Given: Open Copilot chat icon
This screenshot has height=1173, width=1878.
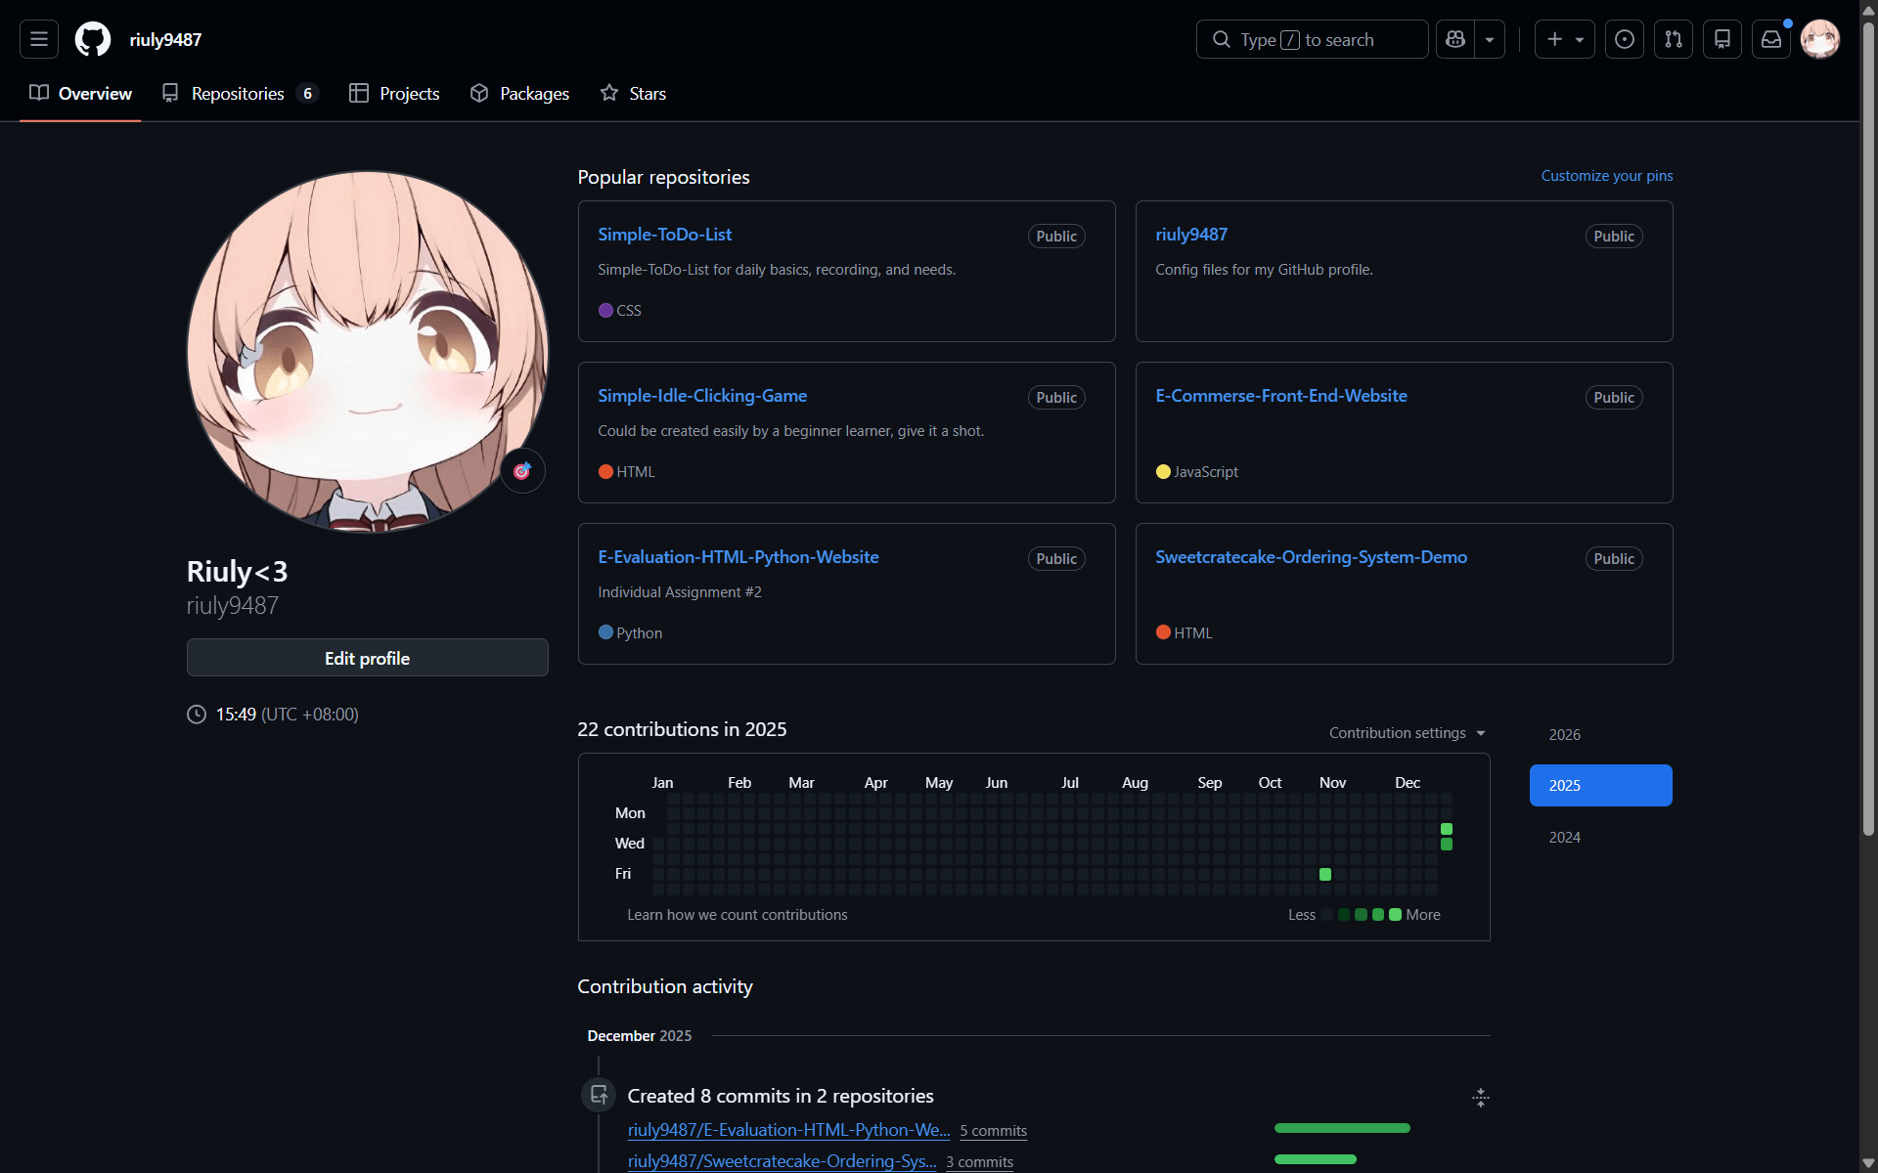Looking at the screenshot, I should [x=1455, y=39].
